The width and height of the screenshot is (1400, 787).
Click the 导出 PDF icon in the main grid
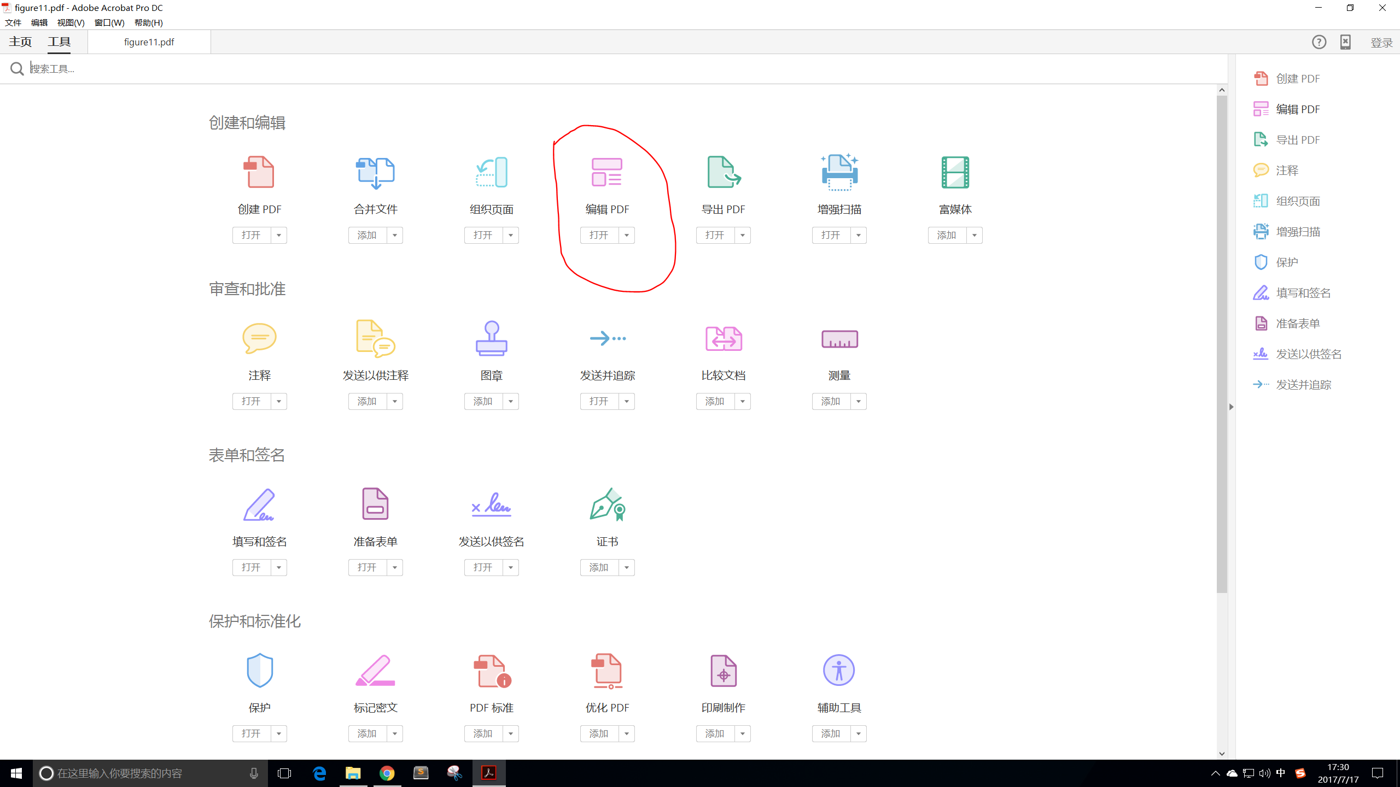pyautogui.click(x=724, y=172)
